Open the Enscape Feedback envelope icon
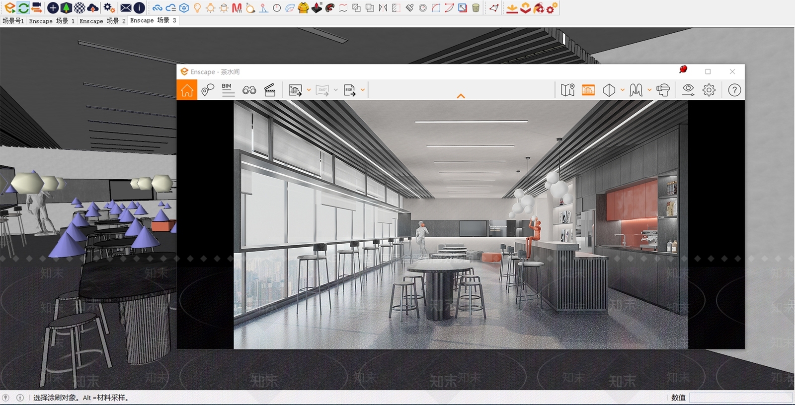This screenshot has width=795, height=405. coord(126,7)
